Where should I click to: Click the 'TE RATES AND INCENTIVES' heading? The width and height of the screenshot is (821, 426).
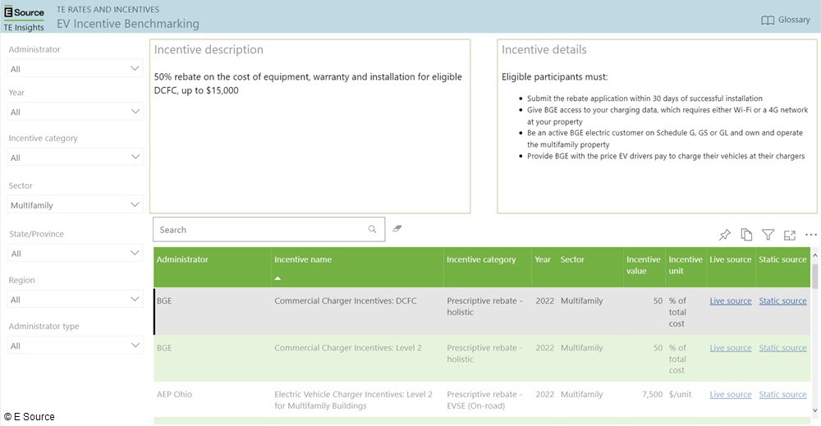tap(108, 9)
